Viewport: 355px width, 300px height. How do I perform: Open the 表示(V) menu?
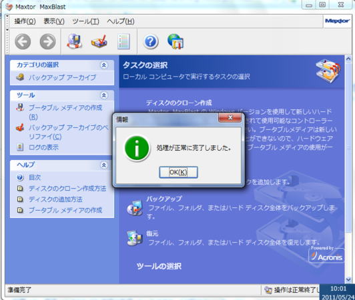(54, 21)
